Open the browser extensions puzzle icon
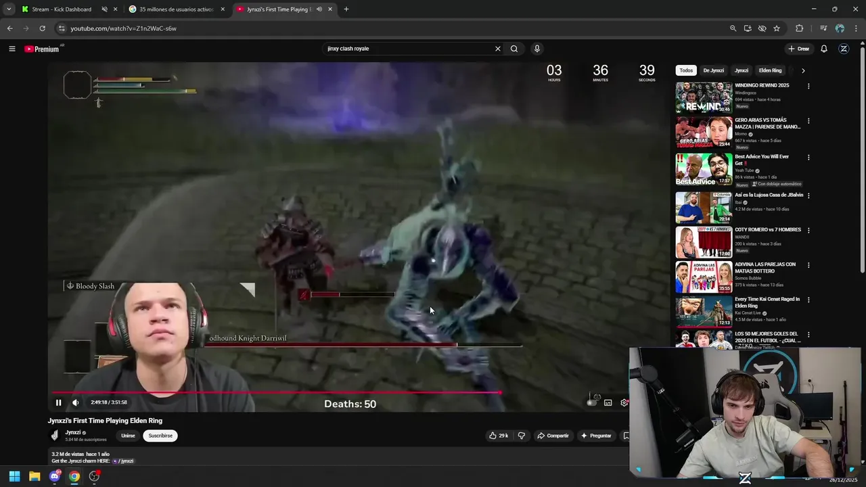This screenshot has height=487, width=866. coord(799,28)
